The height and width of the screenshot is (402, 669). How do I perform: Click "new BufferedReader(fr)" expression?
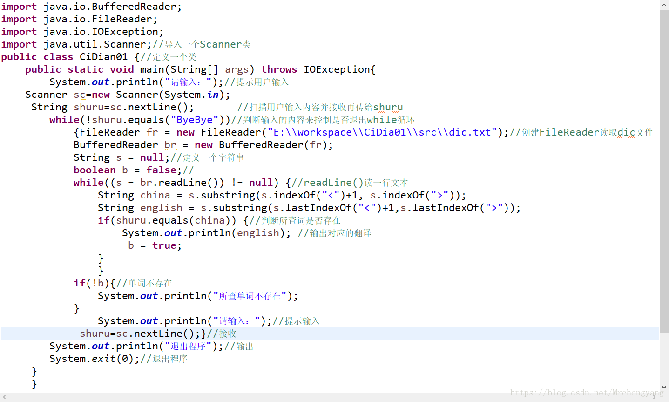point(261,145)
